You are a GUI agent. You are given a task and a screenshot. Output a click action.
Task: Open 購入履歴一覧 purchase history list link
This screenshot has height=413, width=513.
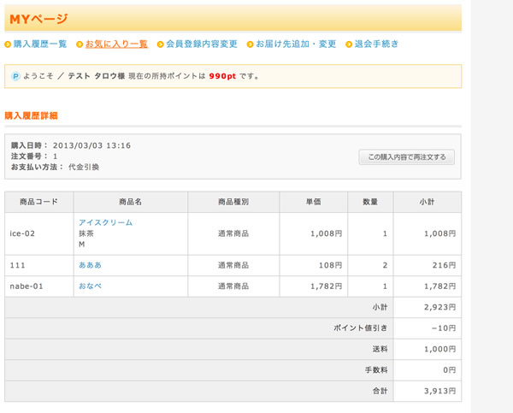[x=40, y=44]
